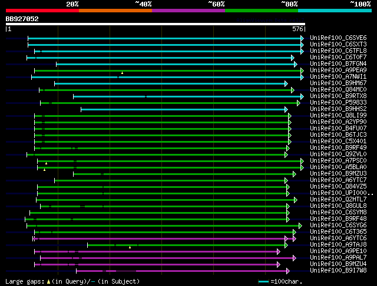Image resolution: width=377 pixels, height=286 pixels.
Task: Click the white BB927052 query sequence bar
Action: [156, 24]
